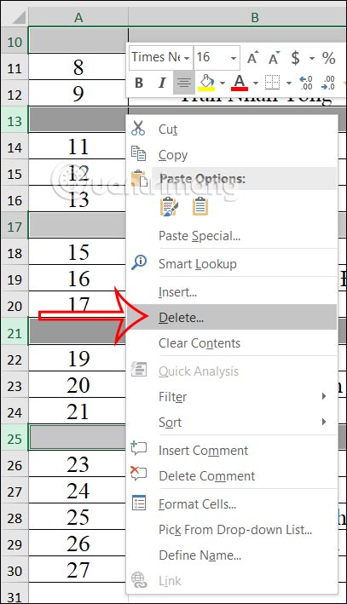Viewport: 347px width, 604px height.
Task: Select the row 21 header
Action: pyautogui.click(x=14, y=333)
